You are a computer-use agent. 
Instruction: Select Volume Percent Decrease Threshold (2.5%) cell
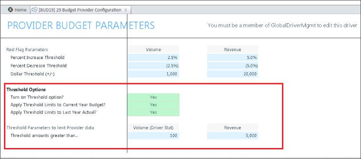153,66
